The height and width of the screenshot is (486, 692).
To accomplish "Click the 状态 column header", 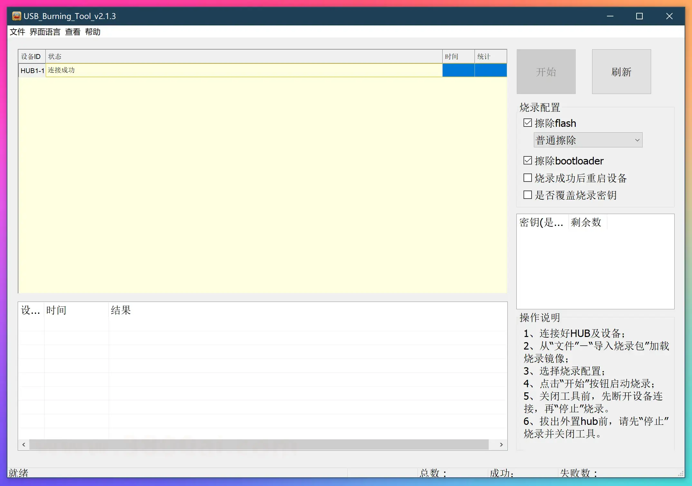I will (x=55, y=56).
